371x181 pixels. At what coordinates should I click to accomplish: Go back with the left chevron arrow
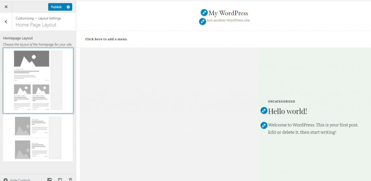click(6, 22)
